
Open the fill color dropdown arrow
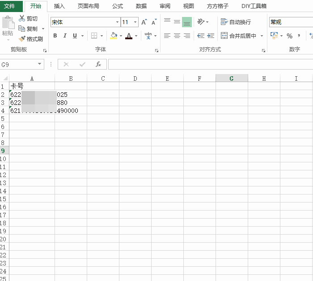click(121, 36)
